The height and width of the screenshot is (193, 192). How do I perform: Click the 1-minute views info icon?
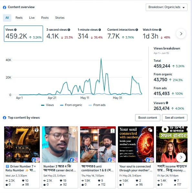(100, 30)
